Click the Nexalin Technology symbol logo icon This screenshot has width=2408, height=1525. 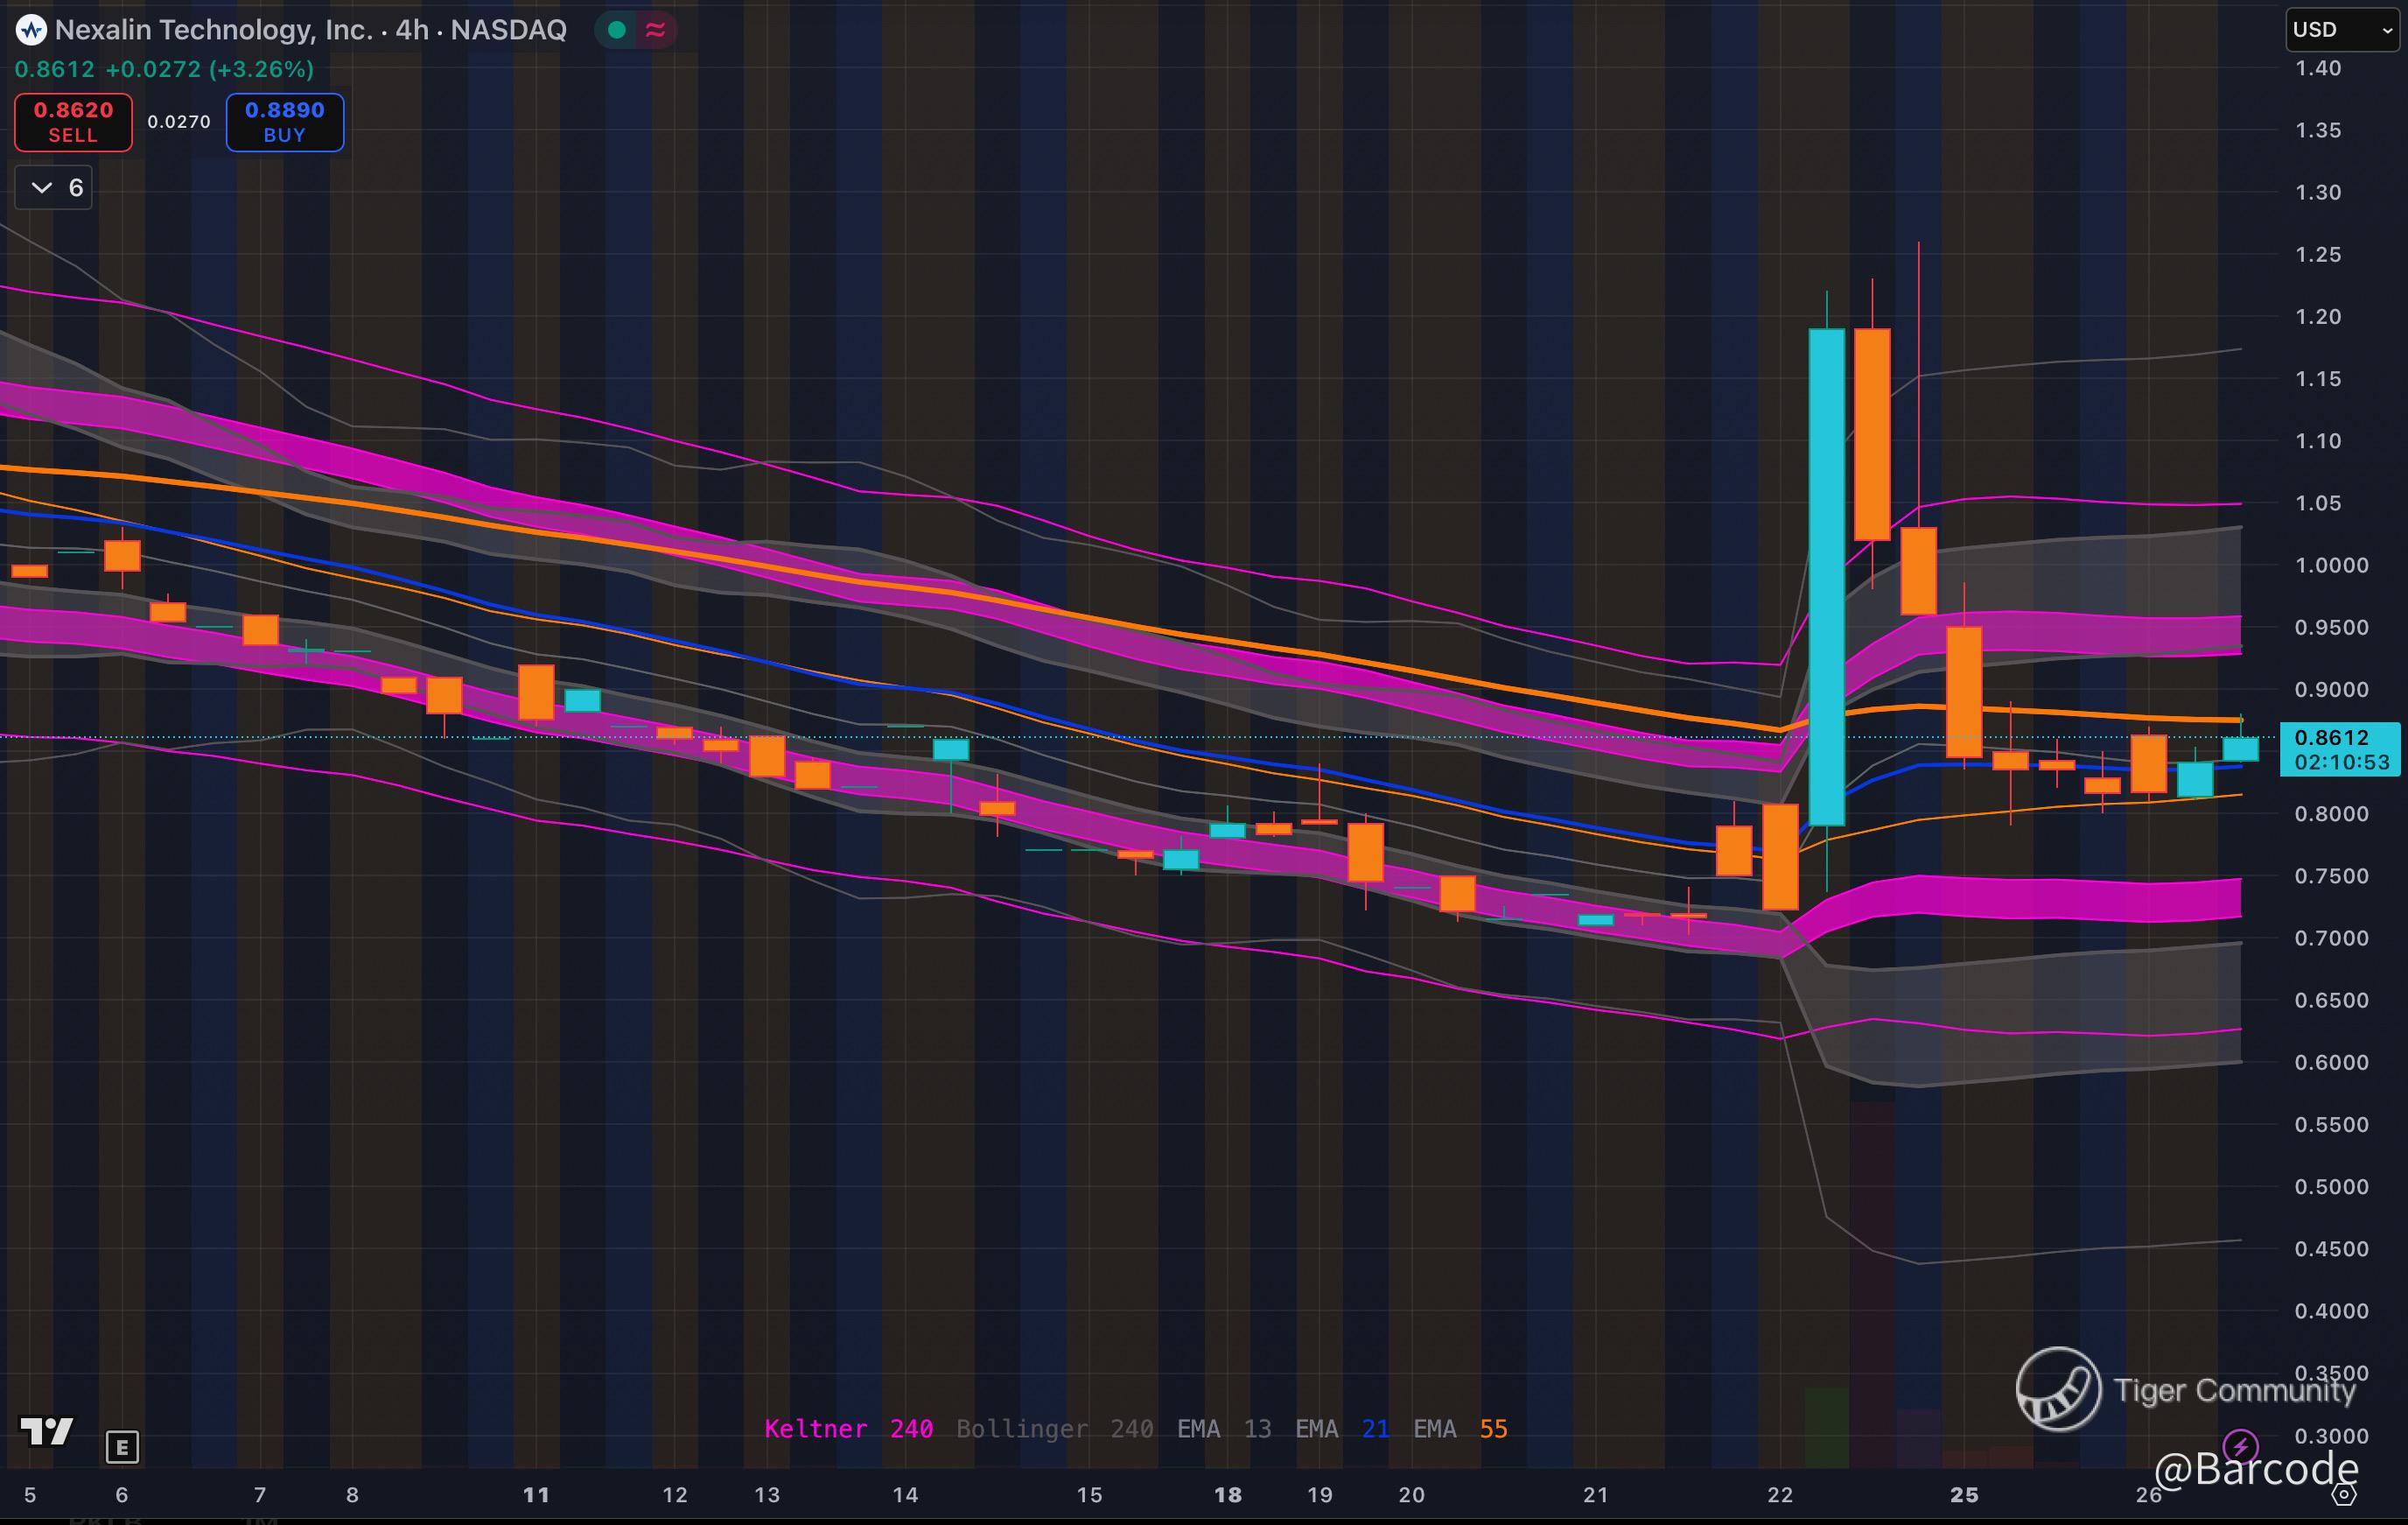31,30
